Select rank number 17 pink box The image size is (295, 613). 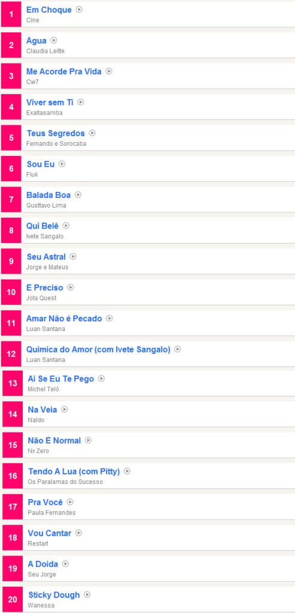click(13, 507)
